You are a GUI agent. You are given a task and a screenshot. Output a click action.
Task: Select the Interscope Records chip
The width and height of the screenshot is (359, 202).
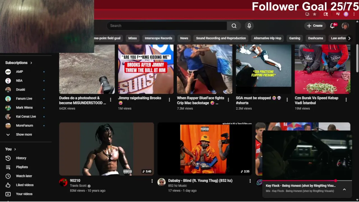158,38
